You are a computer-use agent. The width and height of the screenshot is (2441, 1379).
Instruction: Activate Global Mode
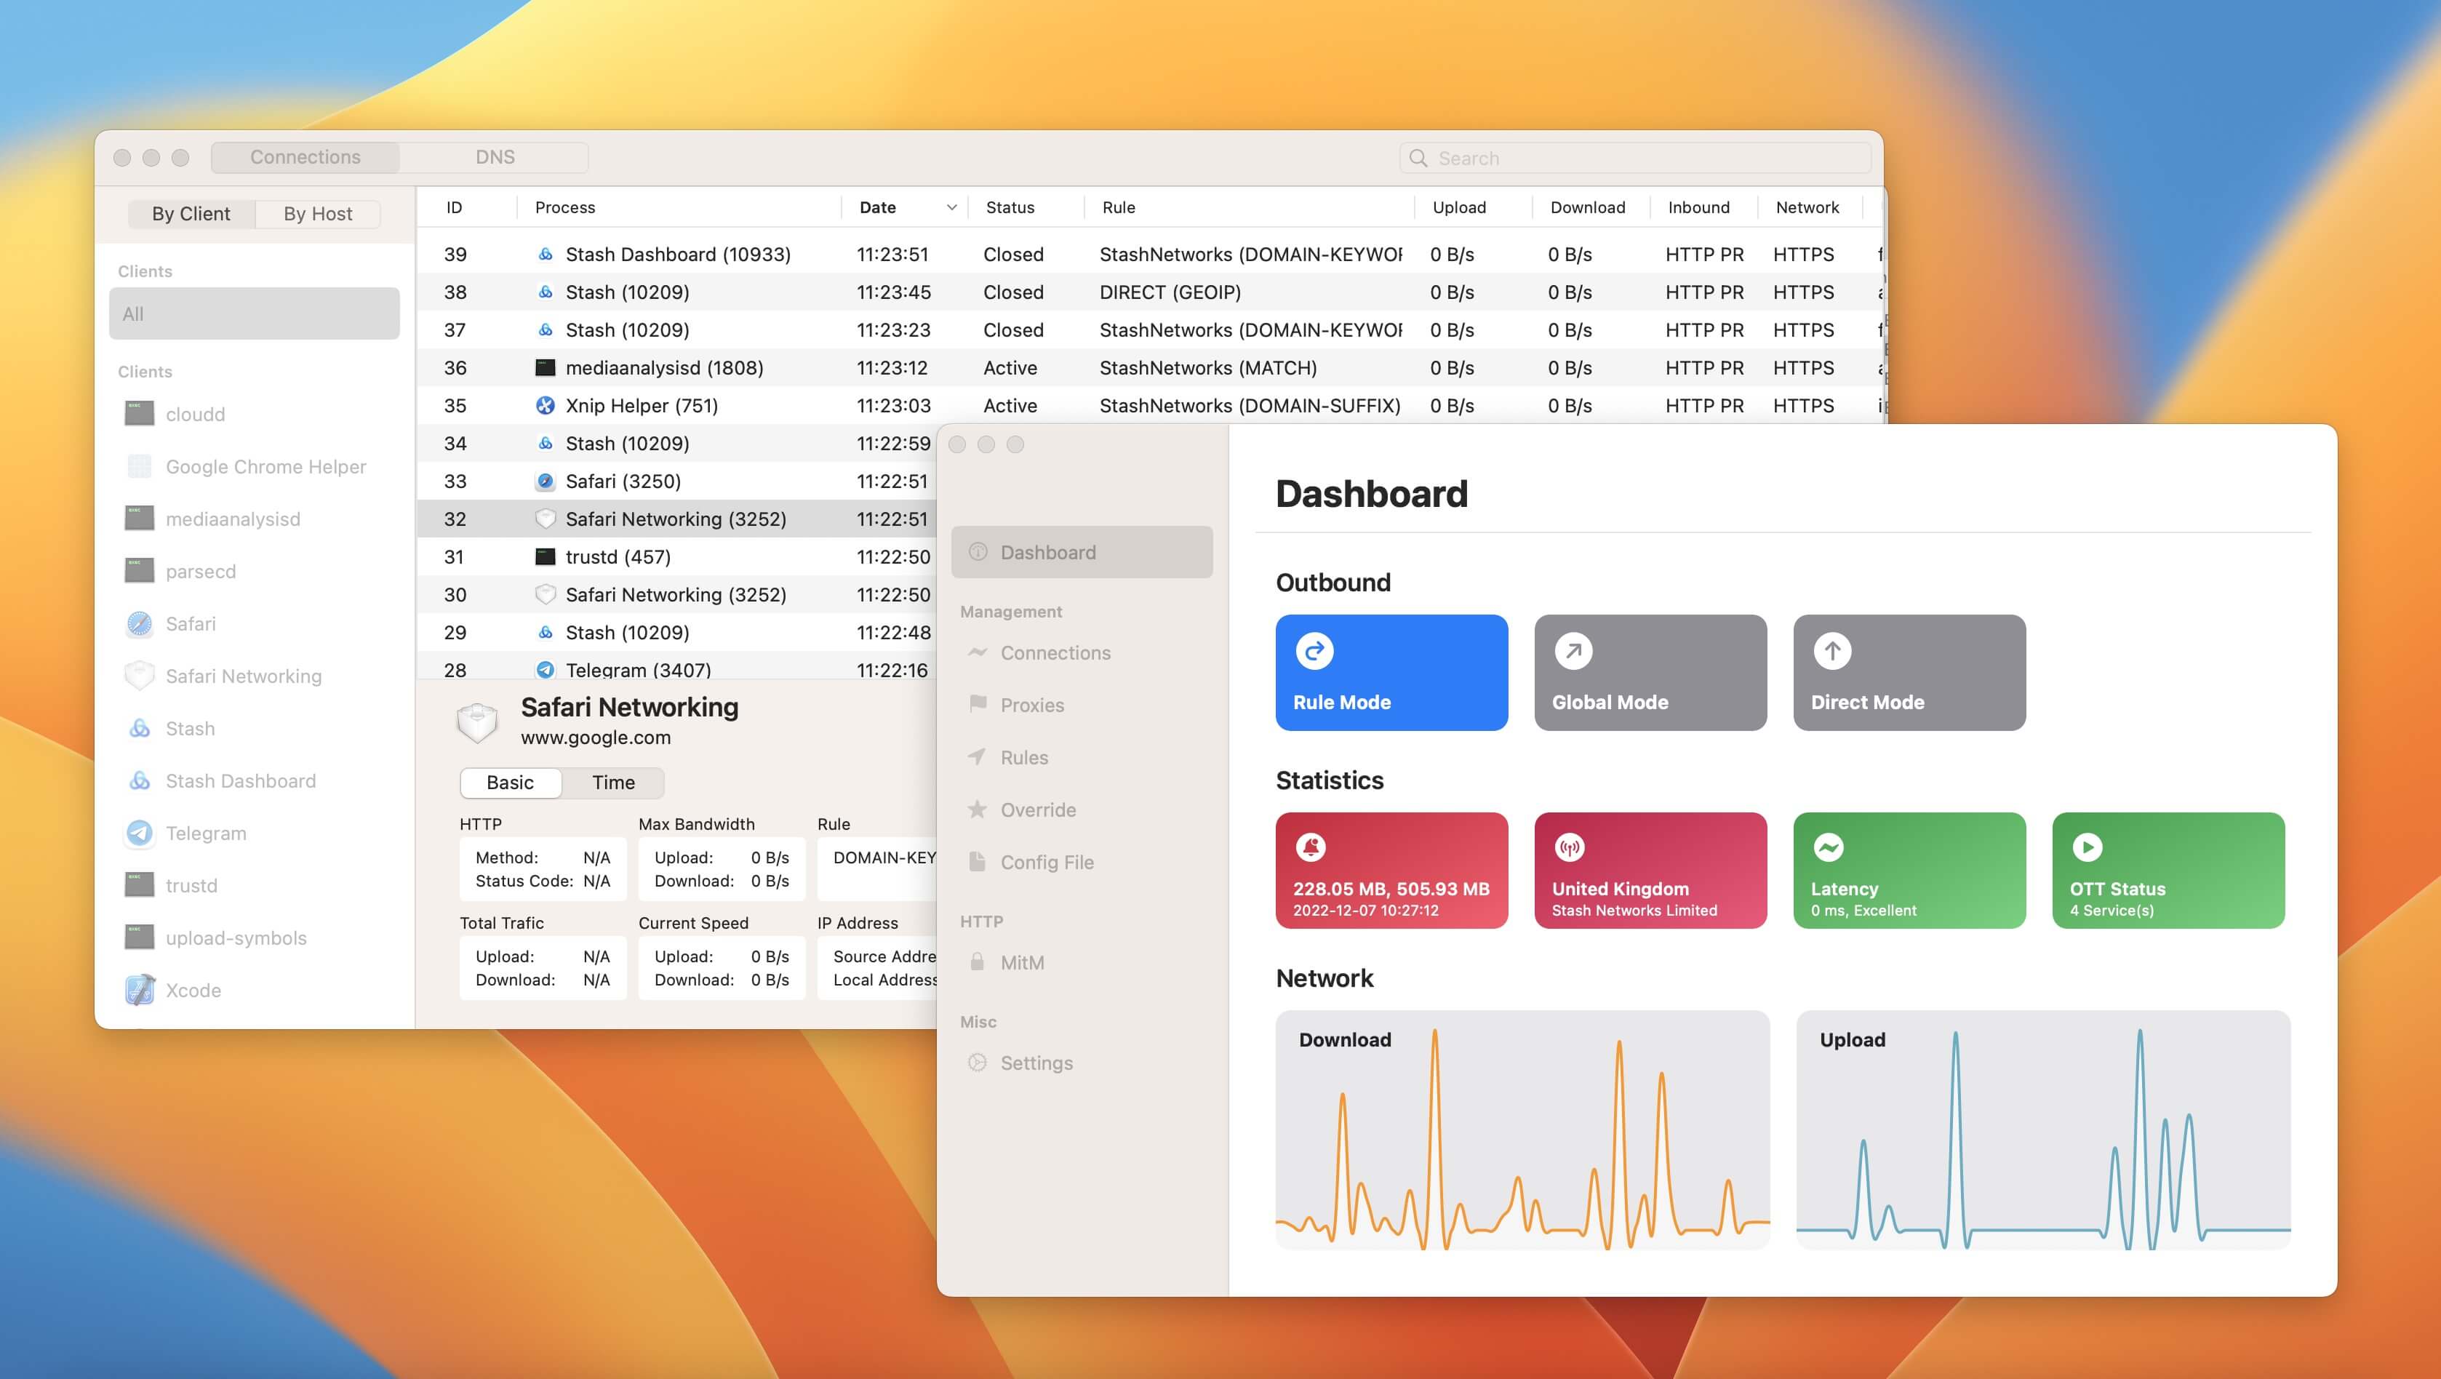[x=1650, y=673]
